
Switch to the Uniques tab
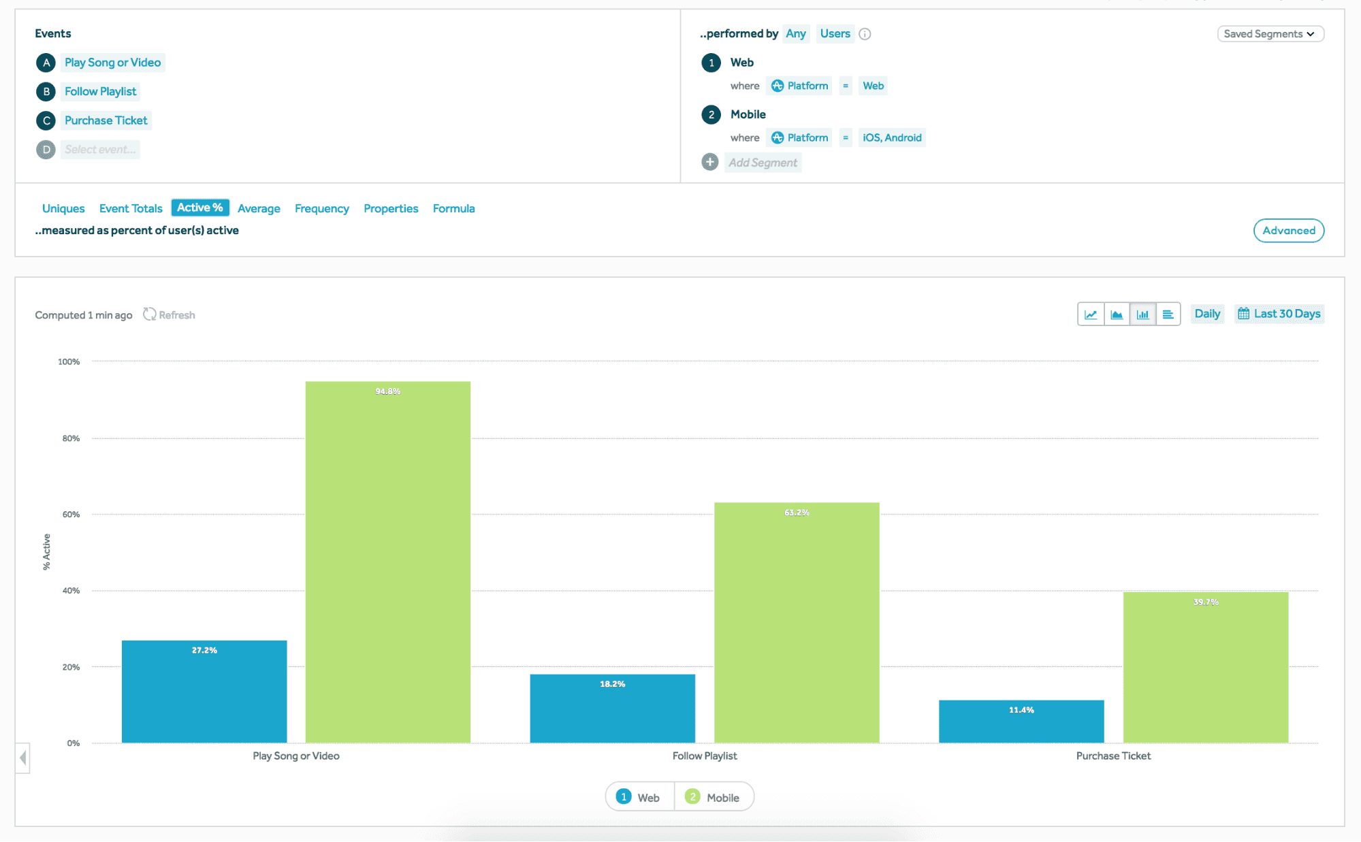(63, 208)
